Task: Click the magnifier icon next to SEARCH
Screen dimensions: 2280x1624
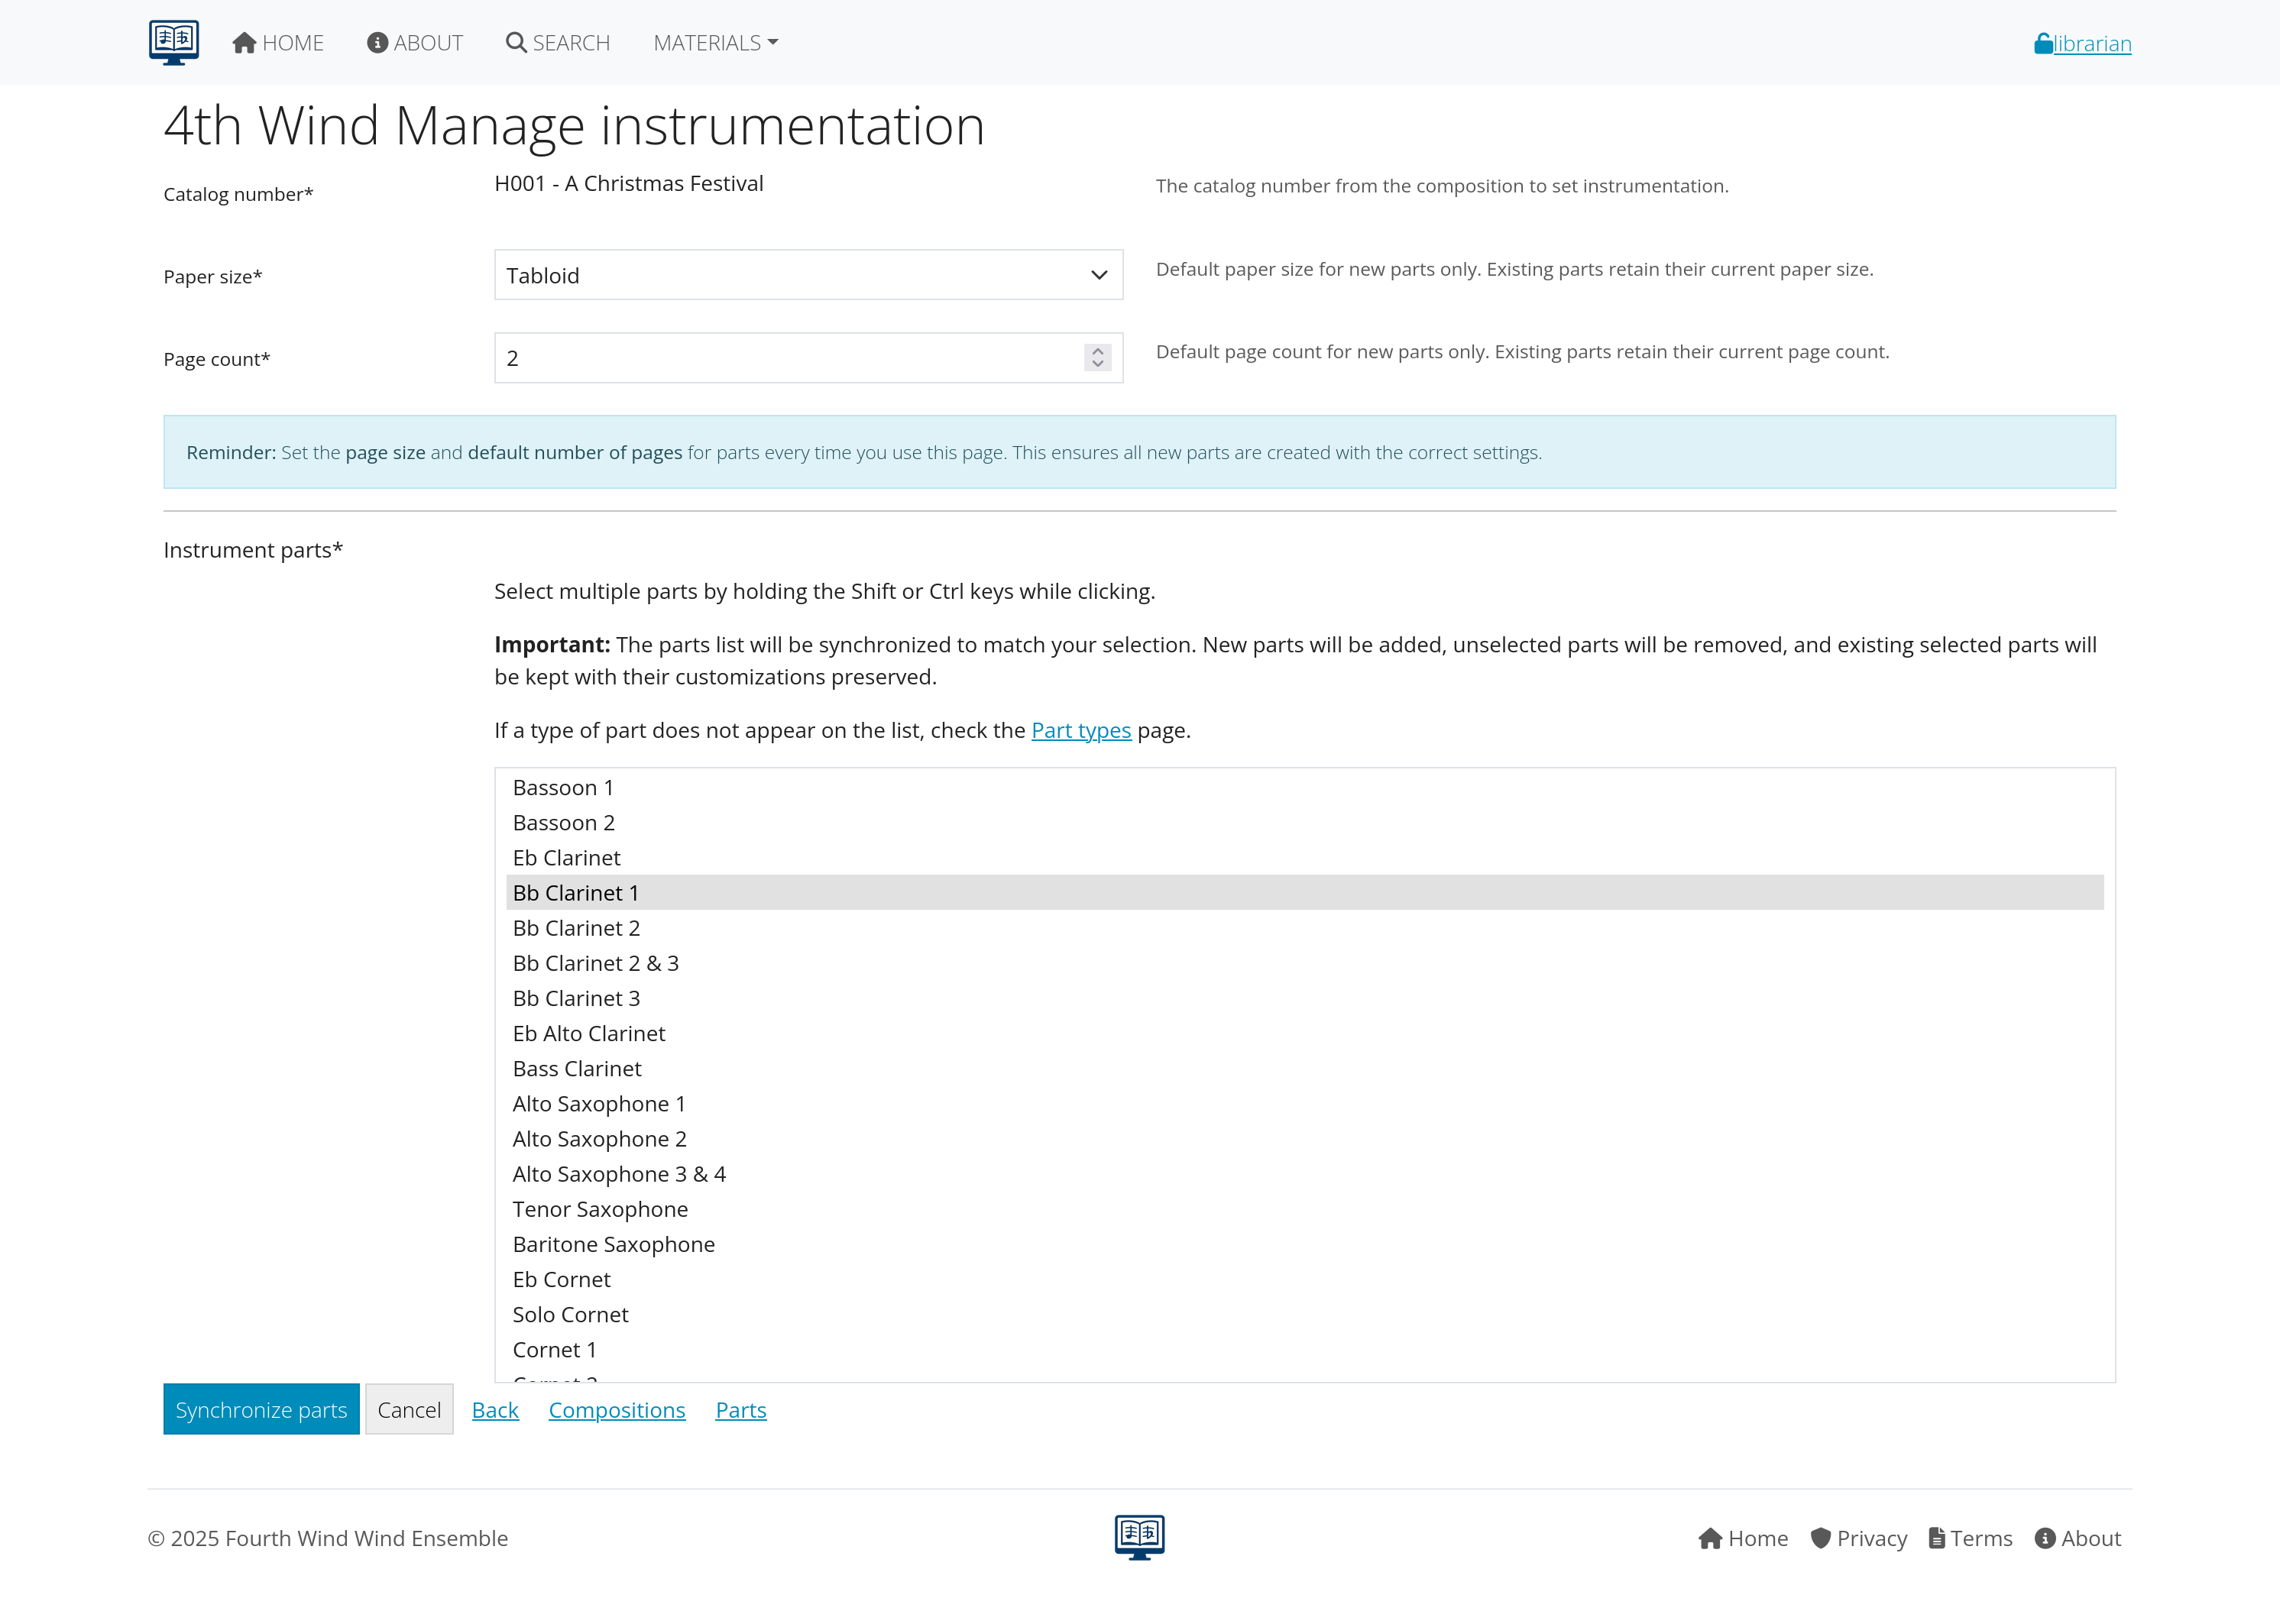Action: pyautogui.click(x=516, y=42)
